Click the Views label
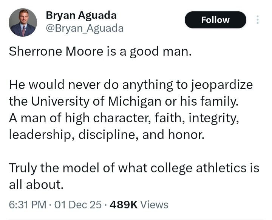 [x=154, y=205]
